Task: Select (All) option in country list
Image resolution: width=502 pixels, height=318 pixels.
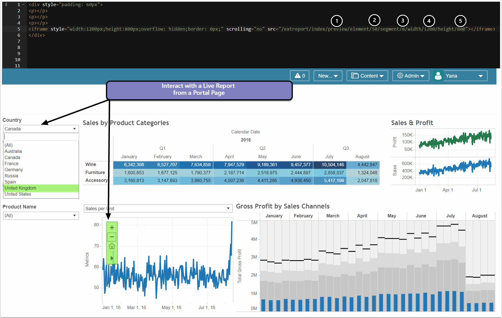Action: point(9,145)
